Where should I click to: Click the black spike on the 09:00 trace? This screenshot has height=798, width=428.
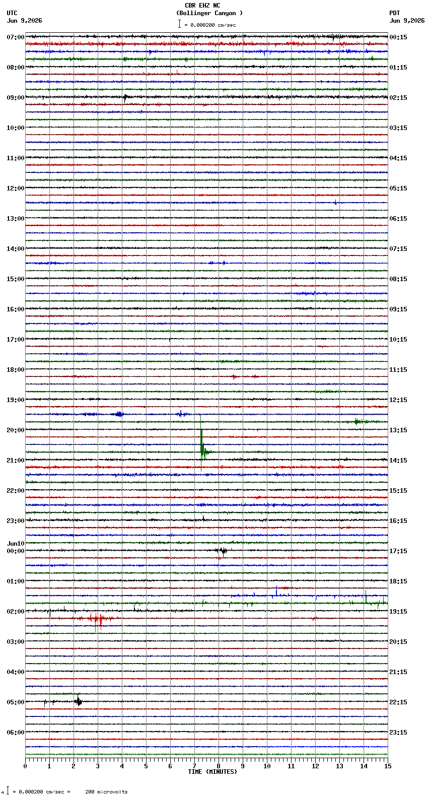coord(125,98)
